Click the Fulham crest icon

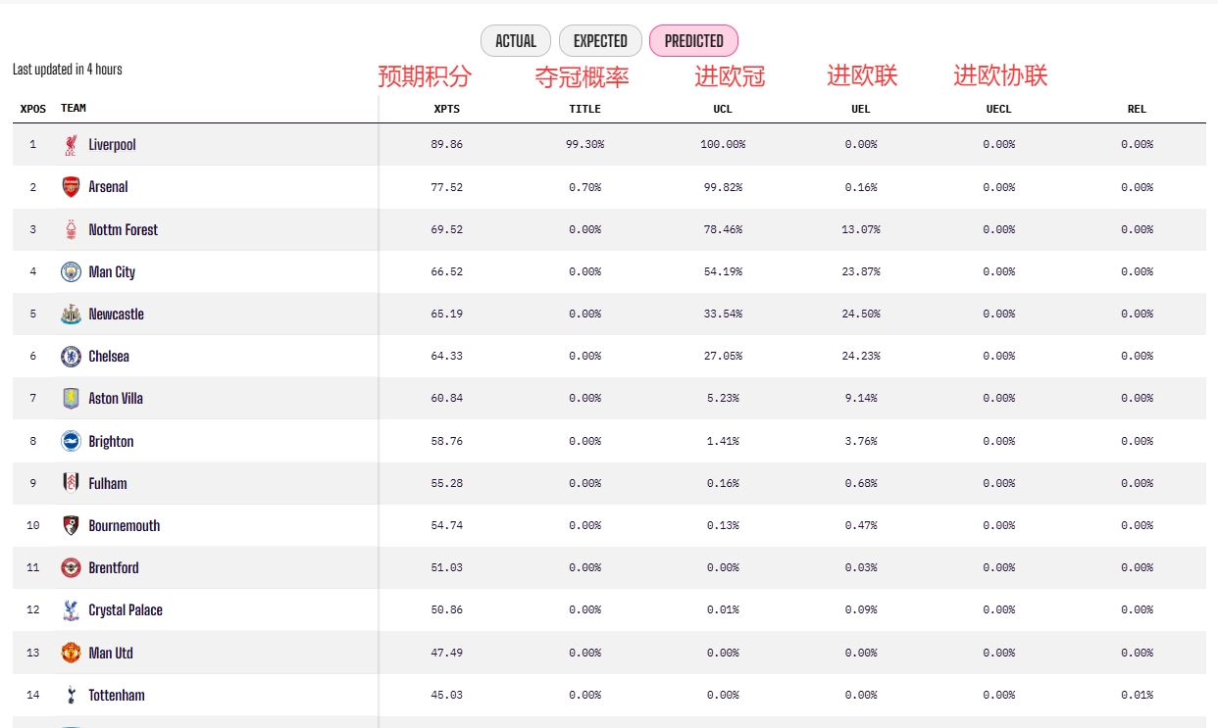click(x=71, y=483)
